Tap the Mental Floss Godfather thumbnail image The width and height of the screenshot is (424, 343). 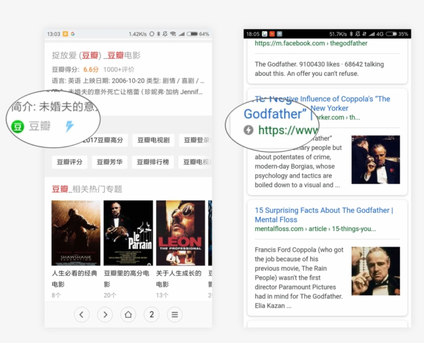[375, 271]
